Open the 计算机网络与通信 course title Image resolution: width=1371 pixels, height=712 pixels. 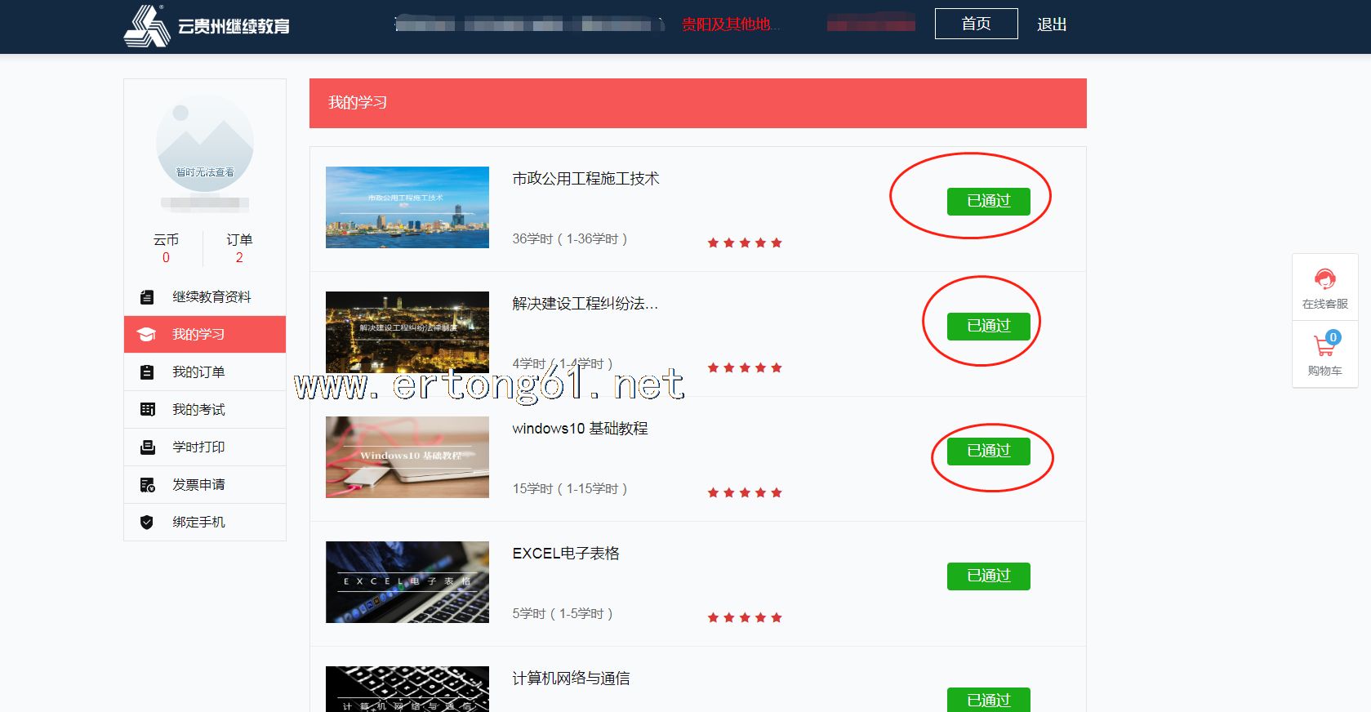point(571,679)
